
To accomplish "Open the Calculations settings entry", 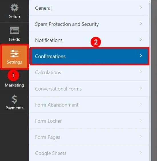I will click(89, 73).
